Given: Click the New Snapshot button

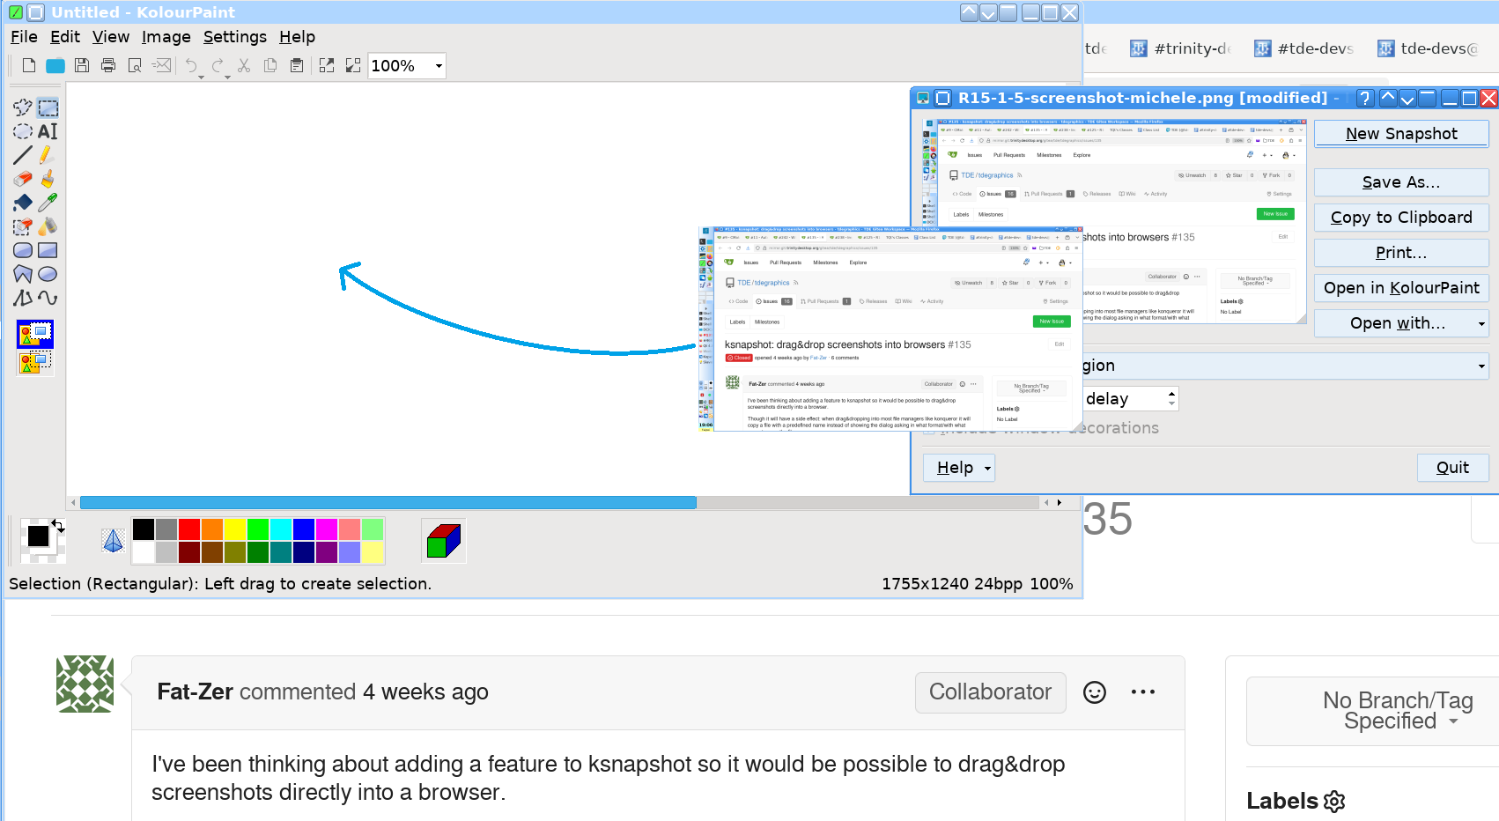Looking at the screenshot, I should pyautogui.click(x=1401, y=134).
